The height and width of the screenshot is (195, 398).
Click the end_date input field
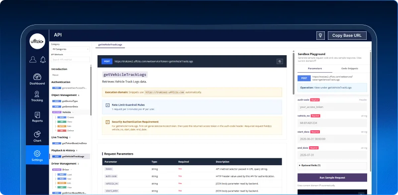point(332,155)
